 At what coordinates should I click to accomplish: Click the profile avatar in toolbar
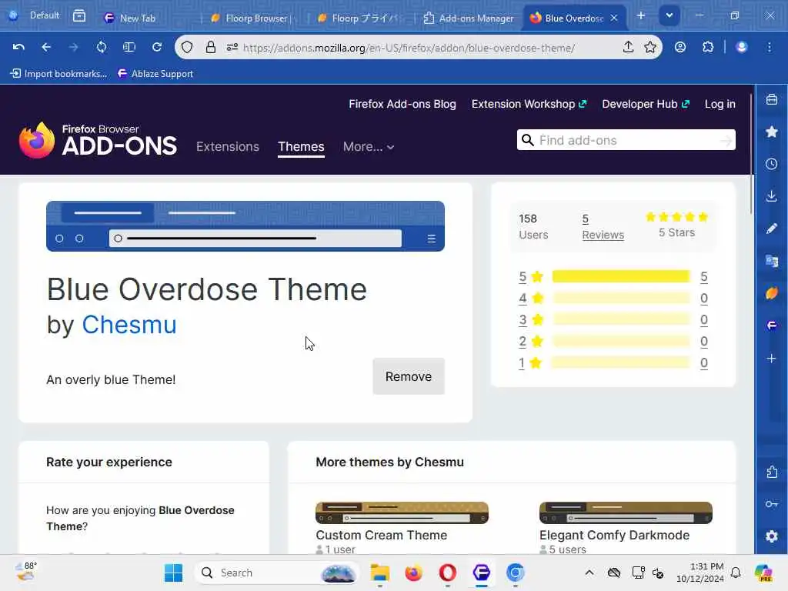click(x=742, y=47)
